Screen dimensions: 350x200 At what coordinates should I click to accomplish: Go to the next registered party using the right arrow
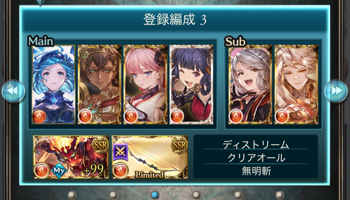[336, 91]
